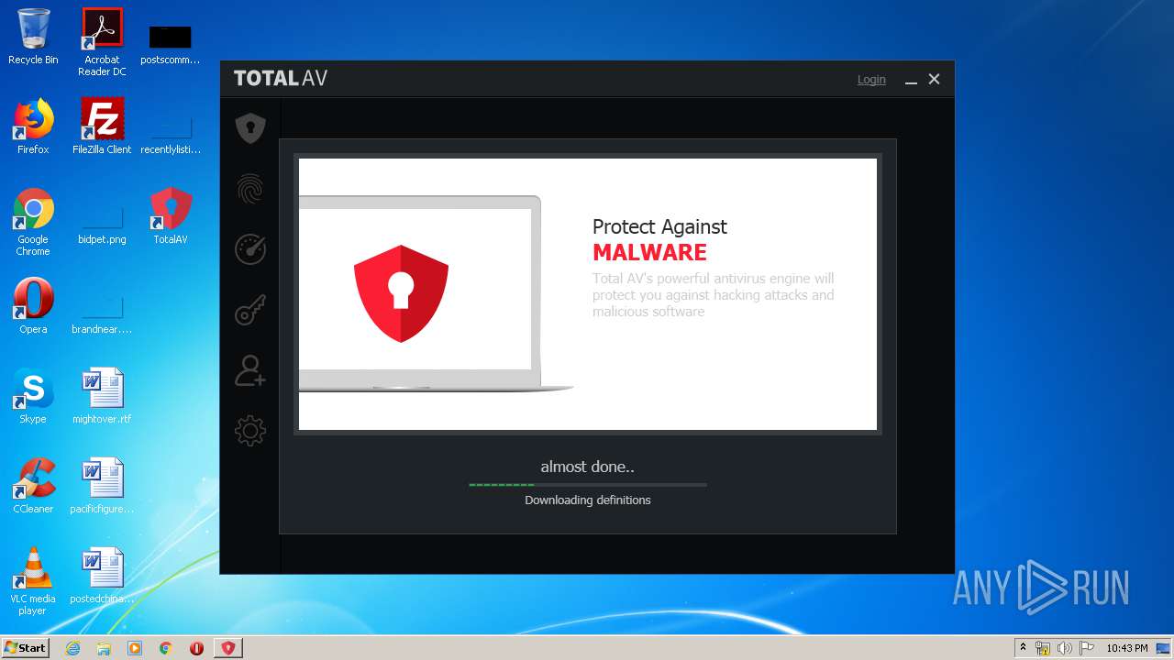Click the 'almost done..' text
The image size is (1174, 660).
pos(588,467)
